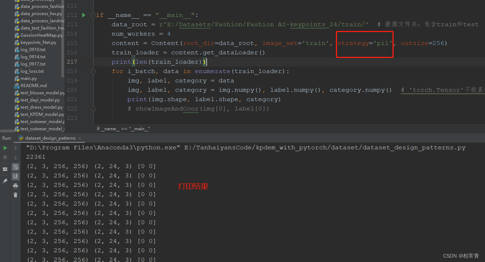Screen dimensions: 485x262
Task: Select the dataset_design_patterns Run tab
Action: click(x=50, y=138)
